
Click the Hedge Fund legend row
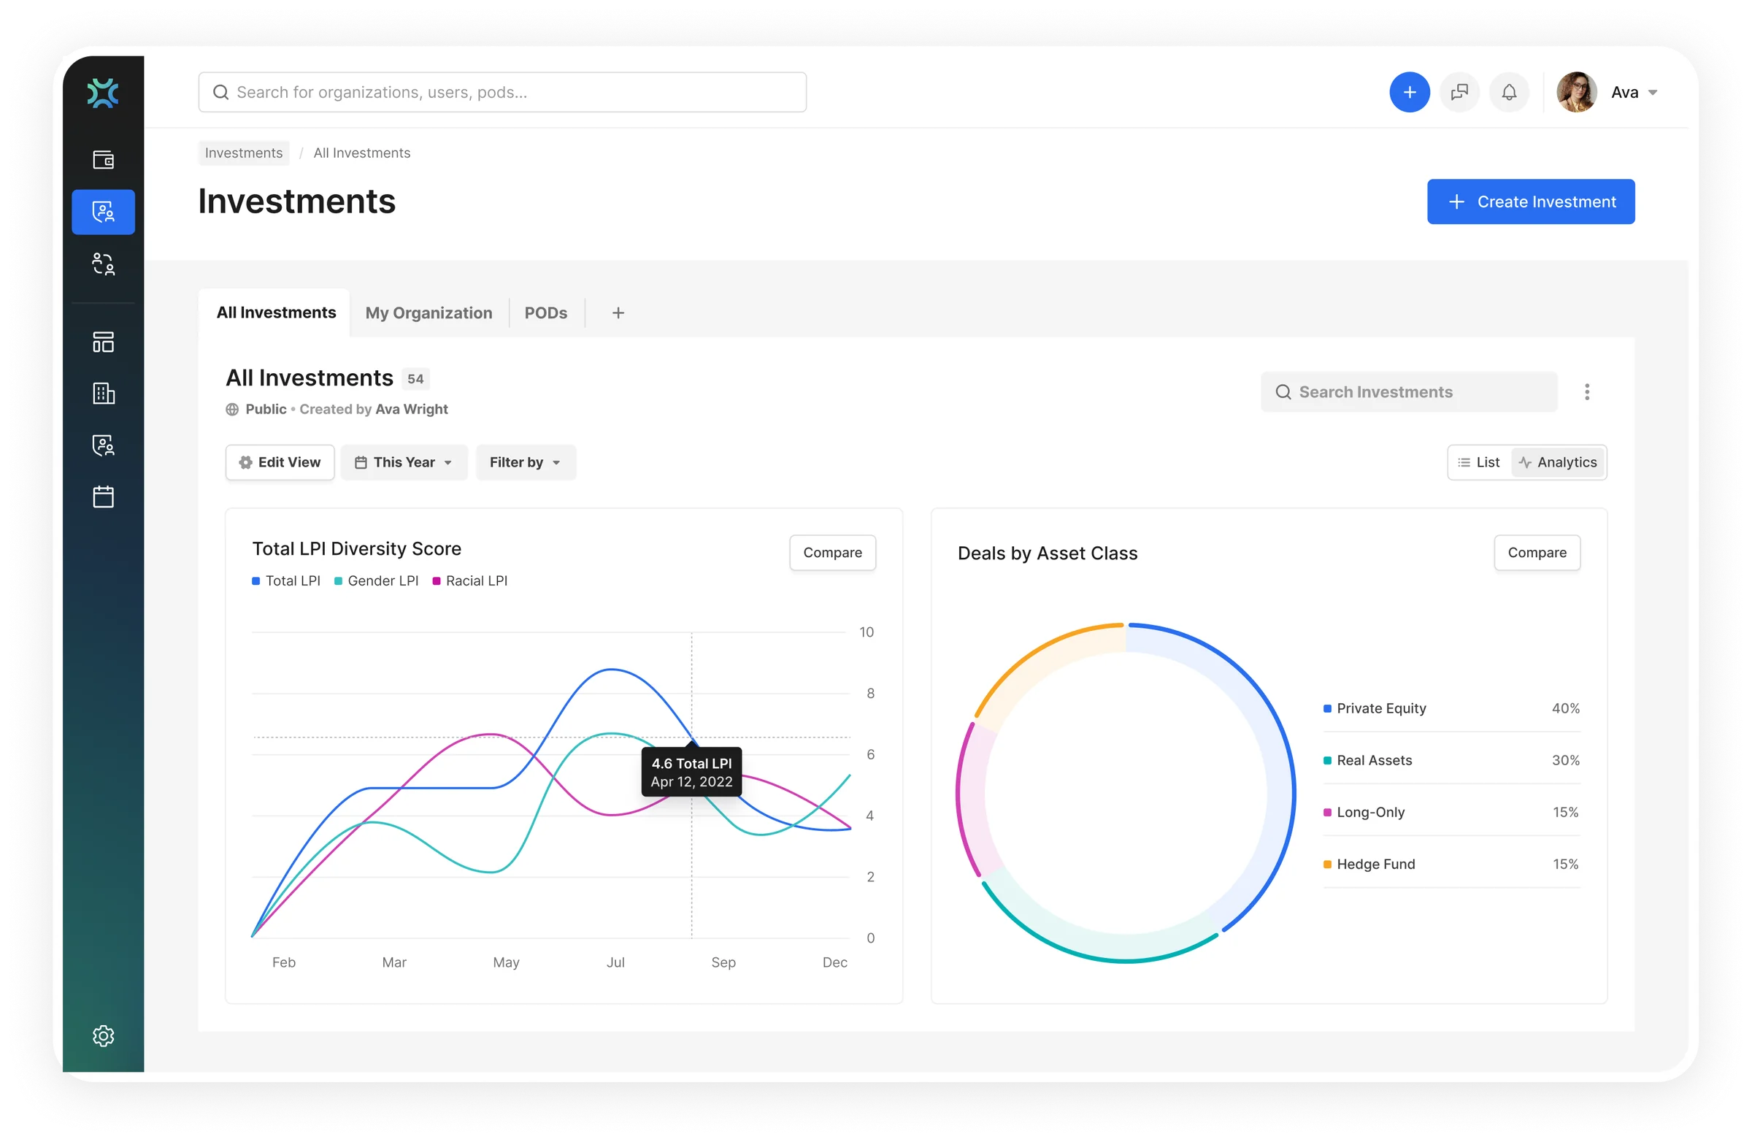pyautogui.click(x=1451, y=865)
